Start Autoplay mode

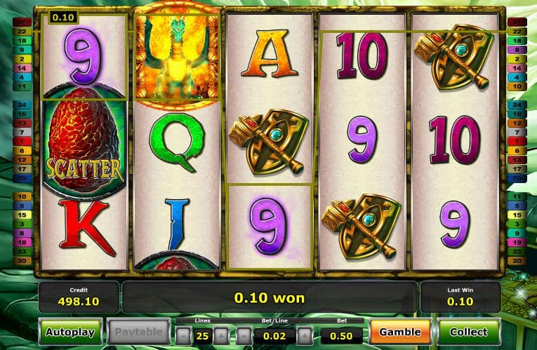click(71, 332)
